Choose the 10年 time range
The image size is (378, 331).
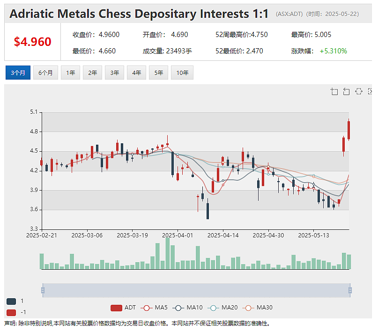coord(182,73)
